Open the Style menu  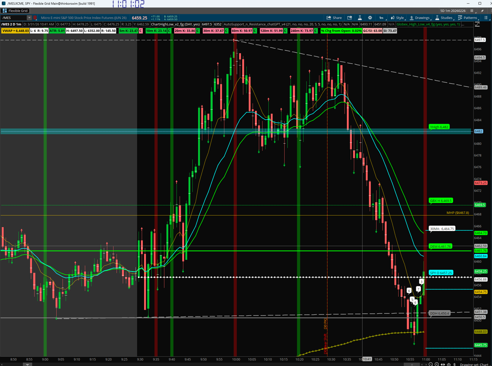click(397, 18)
